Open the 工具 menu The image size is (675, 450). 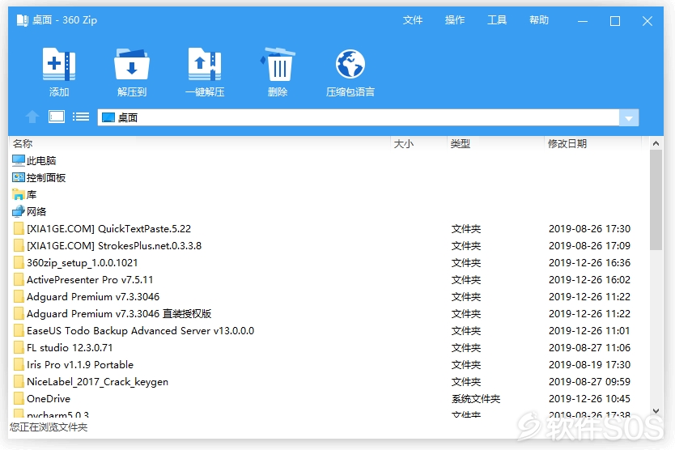click(x=497, y=20)
